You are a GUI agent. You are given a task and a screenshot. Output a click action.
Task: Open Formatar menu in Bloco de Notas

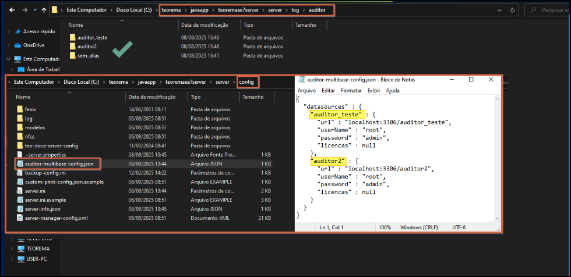click(351, 91)
